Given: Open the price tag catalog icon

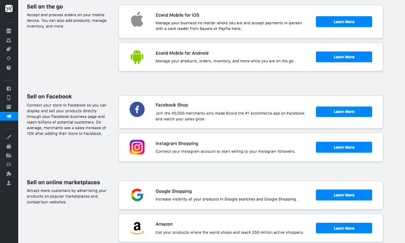Looking at the screenshot, I should tap(9, 49).
